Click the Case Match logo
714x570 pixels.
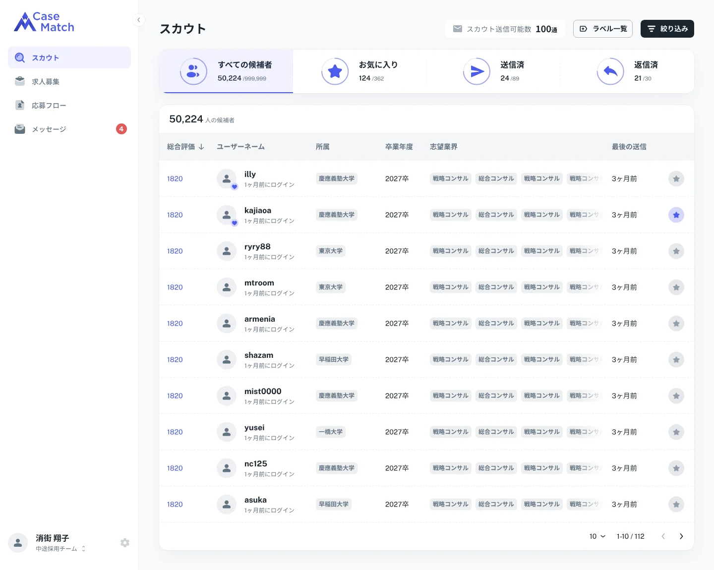pyautogui.click(x=44, y=22)
